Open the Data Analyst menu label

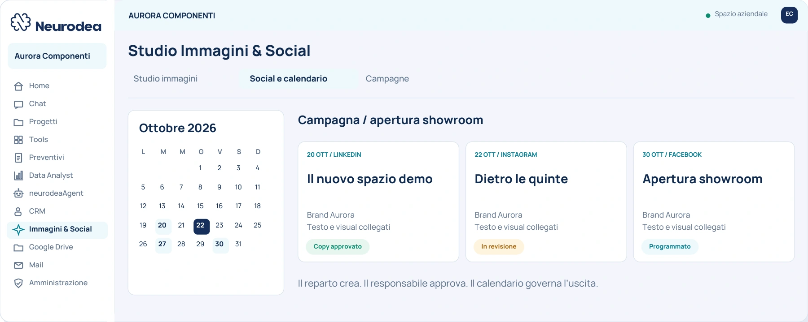tap(51, 175)
